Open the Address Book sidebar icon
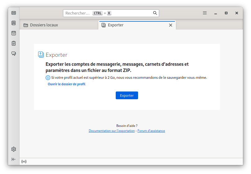The width and height of the screenshot is (251, 174). coord(14,23)
